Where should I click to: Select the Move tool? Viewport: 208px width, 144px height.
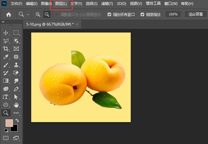point(6,33)
